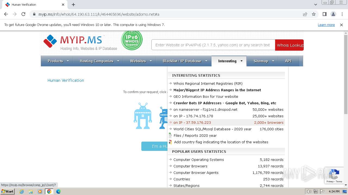Click the volume icon in system tray

coord(309,191)
